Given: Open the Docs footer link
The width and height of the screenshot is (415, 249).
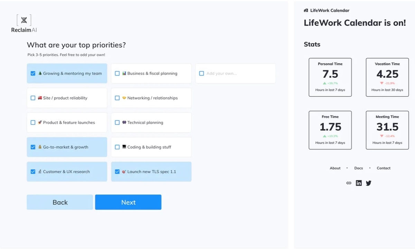Looking at the screenshot, I should click(359, 168).
